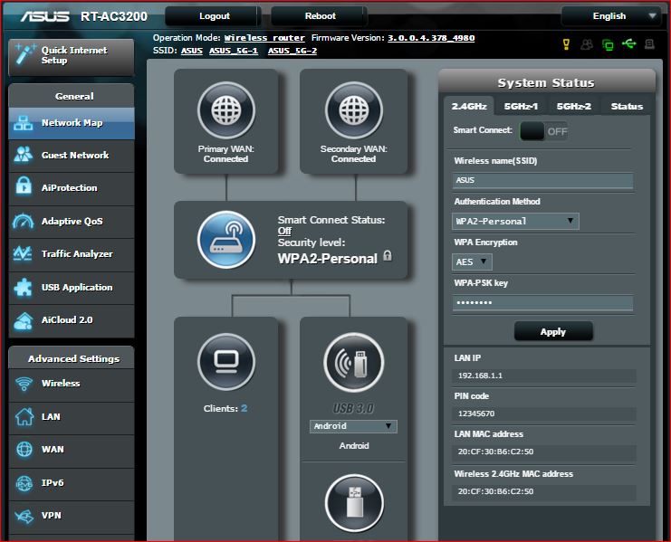Open LAN advanced settings
Screen dimensions: 671x542
(x=71, y=417)
